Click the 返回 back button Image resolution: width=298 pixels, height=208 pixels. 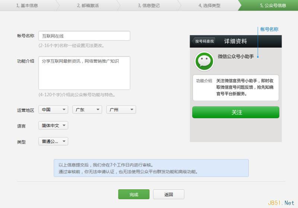(168, 194)
